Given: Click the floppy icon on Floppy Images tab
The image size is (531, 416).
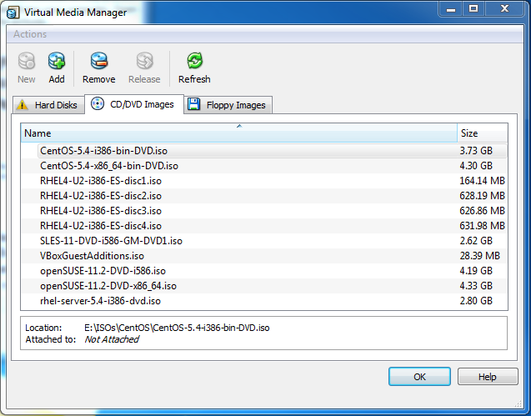Looking at the screenshot, I should coord(193,104).
